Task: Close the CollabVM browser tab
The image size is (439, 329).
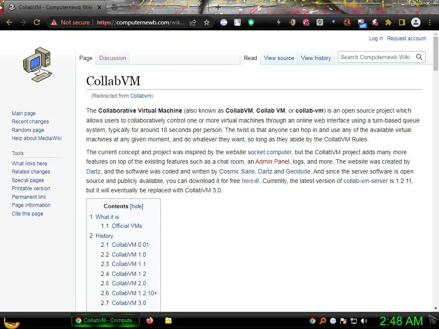Action: tap(99, 7)
